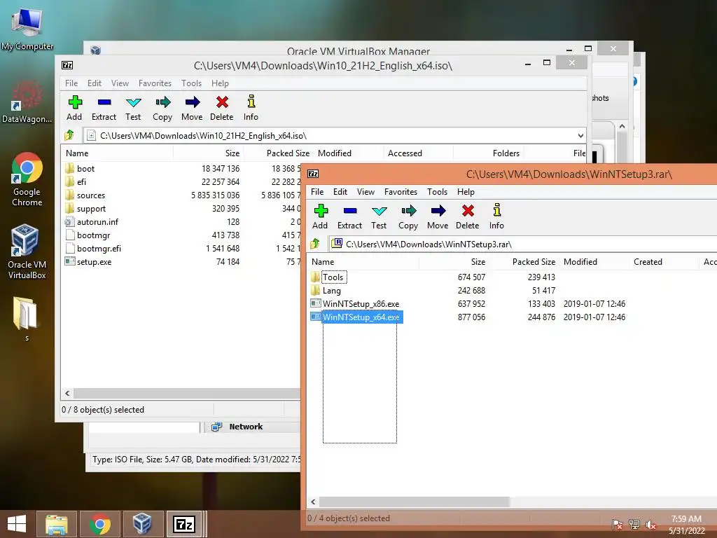Select autorun.inf file
The image size is (717, 538).
tap(92, 222)
